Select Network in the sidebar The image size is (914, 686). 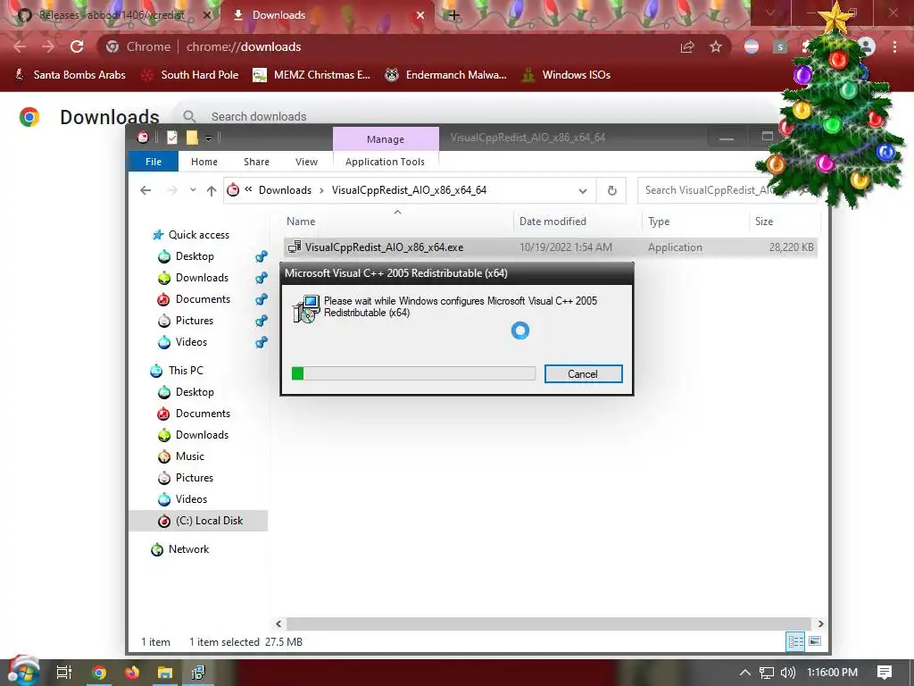coord(179,549)
